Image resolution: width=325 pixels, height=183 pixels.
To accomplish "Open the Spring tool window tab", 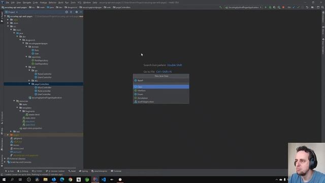I will click(83, 171).
